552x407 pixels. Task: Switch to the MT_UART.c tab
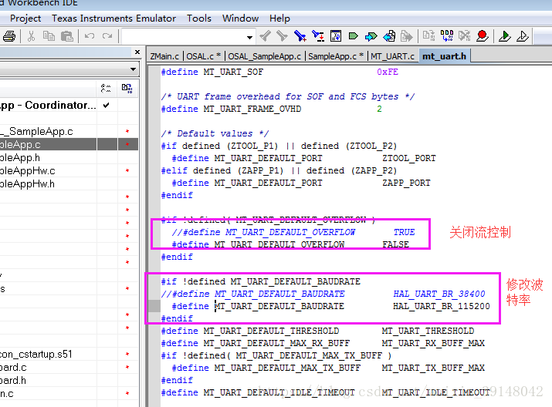(392, 56)
